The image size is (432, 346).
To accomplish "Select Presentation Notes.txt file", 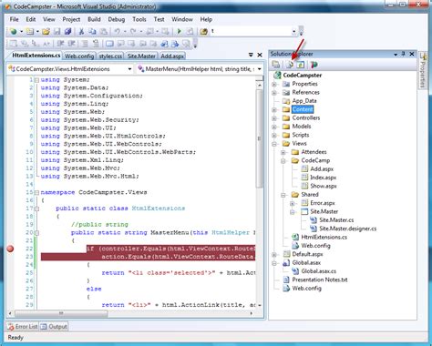I will (x=320, y=280).
